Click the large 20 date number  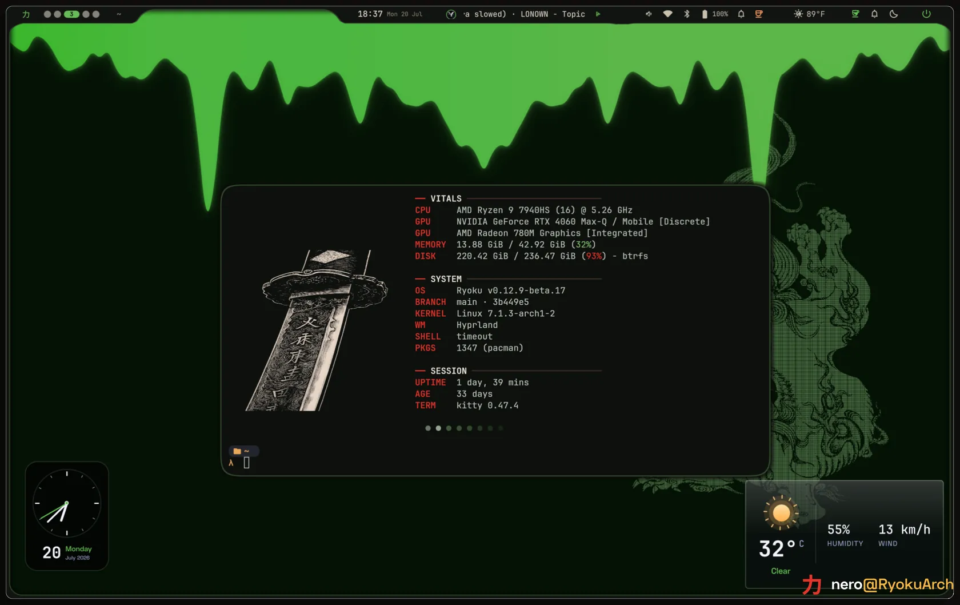(51, 552)
